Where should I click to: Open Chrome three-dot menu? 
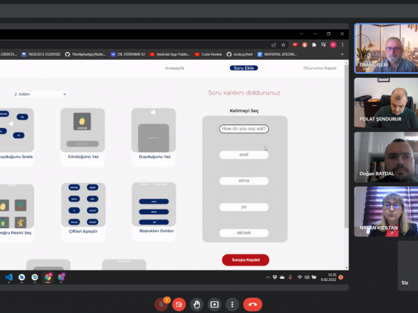click(x=343, y=45)
